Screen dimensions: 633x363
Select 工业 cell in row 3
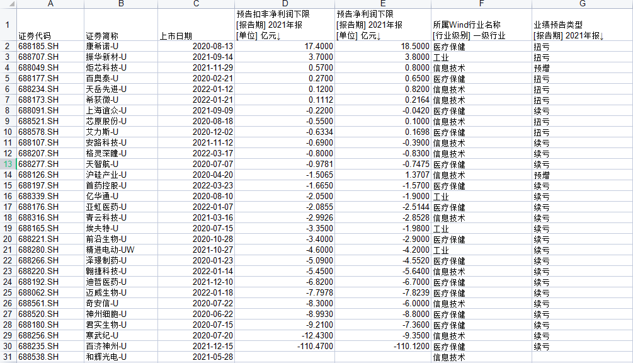pyautogui.click(x=481, y=57)
